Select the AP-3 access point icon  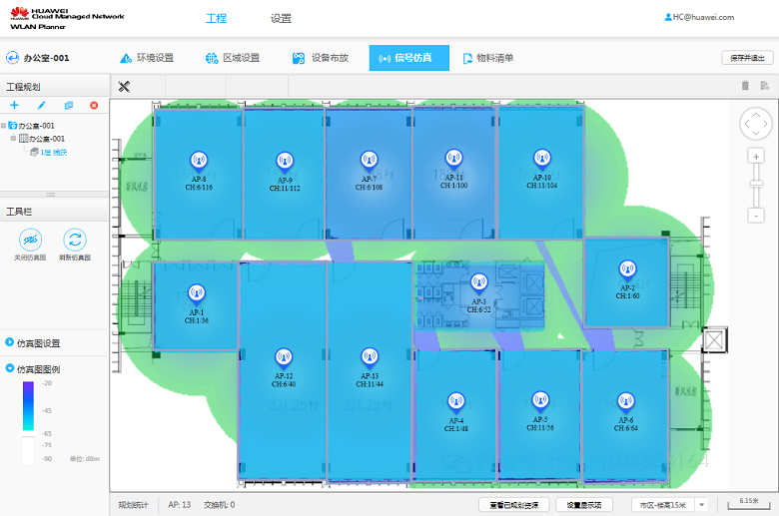479,283
